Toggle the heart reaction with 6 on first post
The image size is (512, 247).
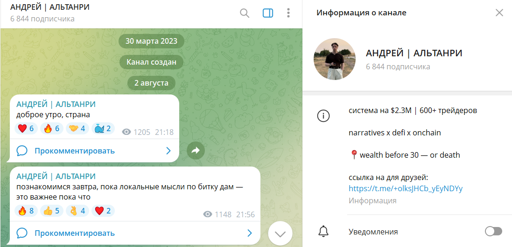26,128
